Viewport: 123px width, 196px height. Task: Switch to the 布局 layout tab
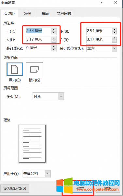[45, 13]
